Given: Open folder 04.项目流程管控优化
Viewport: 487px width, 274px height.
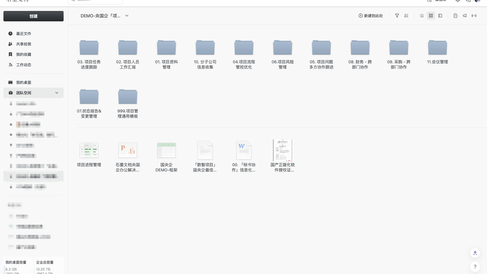Looking at the screenshot, I should (x=244, y=54).
